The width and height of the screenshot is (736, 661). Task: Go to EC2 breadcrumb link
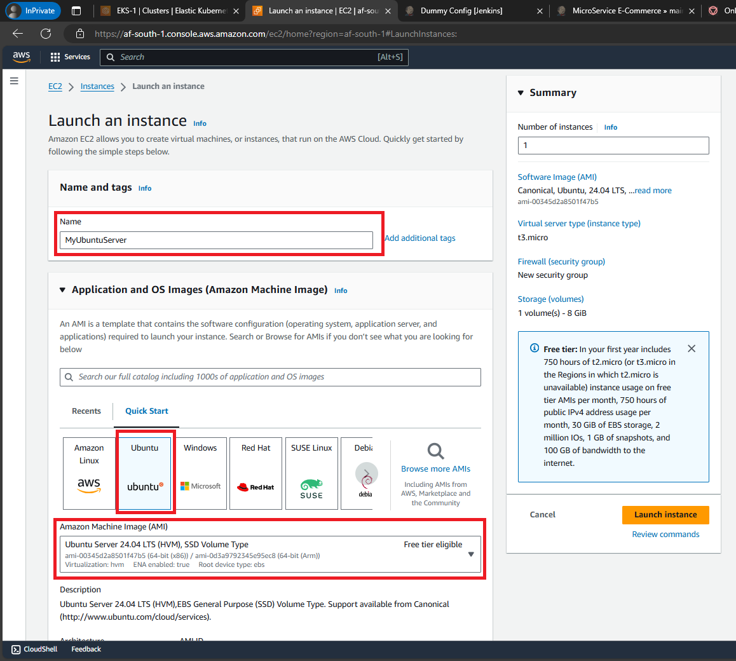(55, 86)
